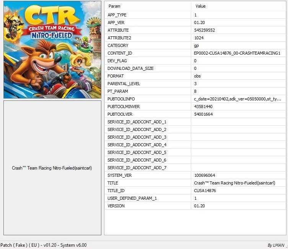The height and width of the screenshot is (249, 288).
Task: Click the USER_DEFINED_PARAM_1 parameter name
Action: 132,198
